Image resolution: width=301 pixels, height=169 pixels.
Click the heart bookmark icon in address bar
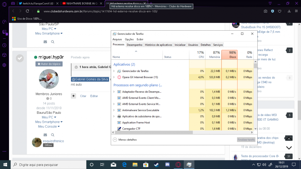pyautogui.click(x=280, y=11)
